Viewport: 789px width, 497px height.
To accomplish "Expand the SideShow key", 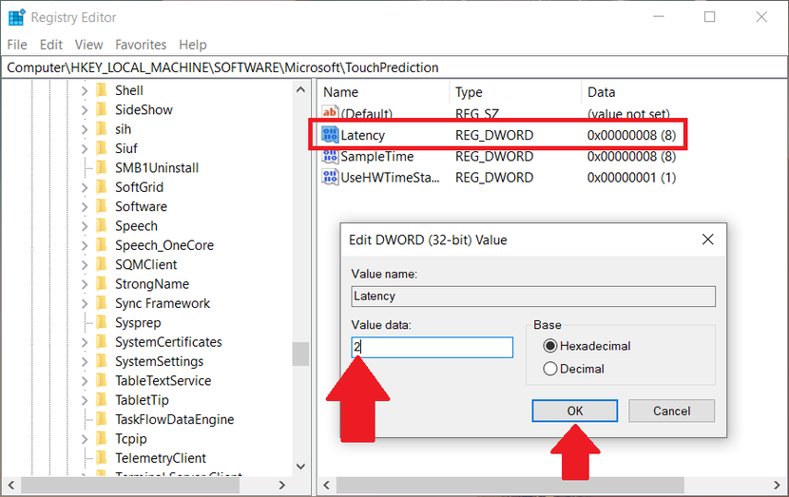I will [x=85, y=109].
